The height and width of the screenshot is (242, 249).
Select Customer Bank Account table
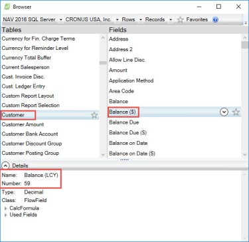pyautogui.click(x=30, y=134)
